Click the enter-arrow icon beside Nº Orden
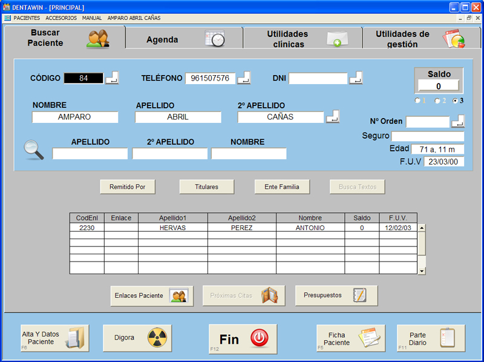The width and height of the screenshot is (484, 362). [458, 122]
